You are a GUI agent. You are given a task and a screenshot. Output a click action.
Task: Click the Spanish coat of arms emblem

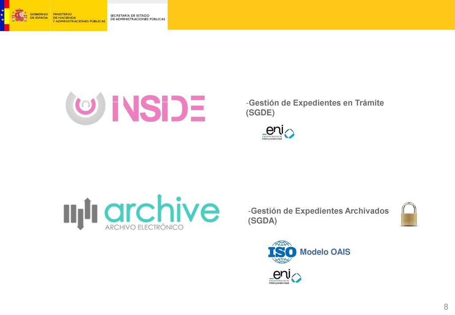pyautogui.click(x=19, y=15)
